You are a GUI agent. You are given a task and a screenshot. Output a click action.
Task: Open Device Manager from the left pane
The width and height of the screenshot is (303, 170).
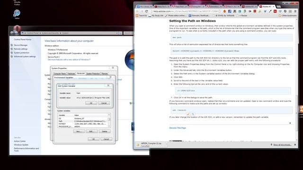[x=21, y=45]
